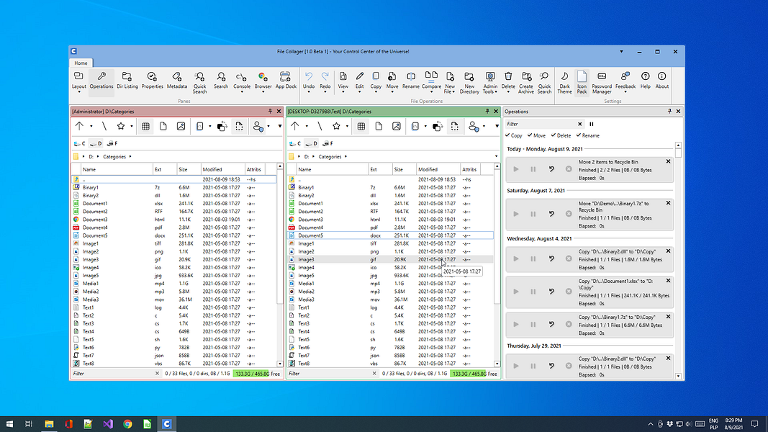
Task: Open the Dir Listing pane
Action: coord(127,80)
